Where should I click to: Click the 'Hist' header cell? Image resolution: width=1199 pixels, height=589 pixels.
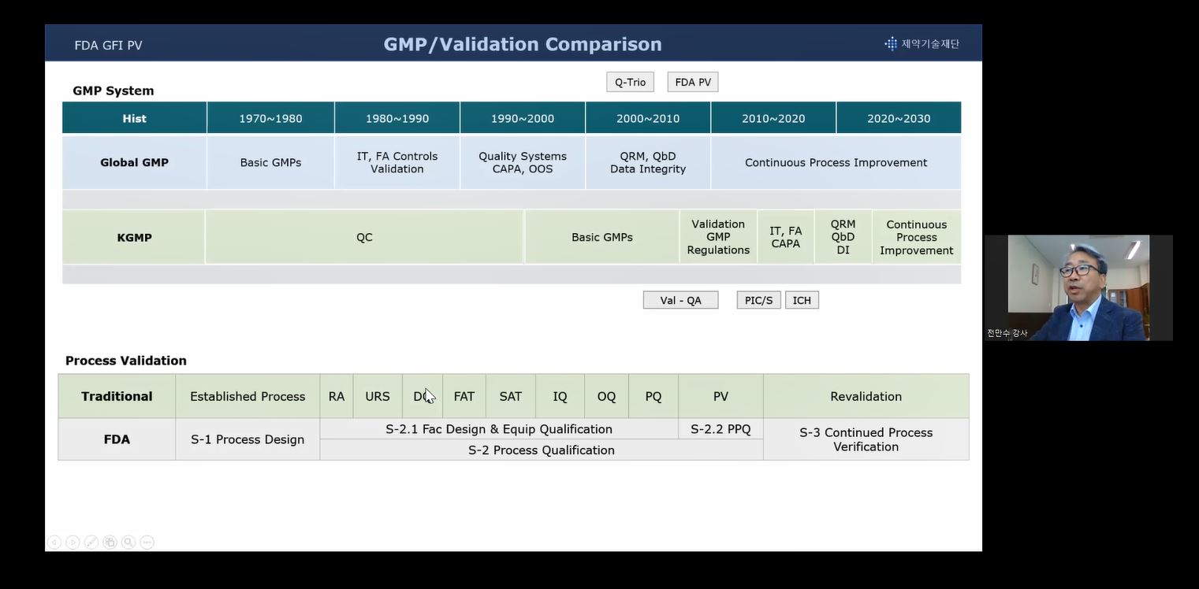[134, 118]
